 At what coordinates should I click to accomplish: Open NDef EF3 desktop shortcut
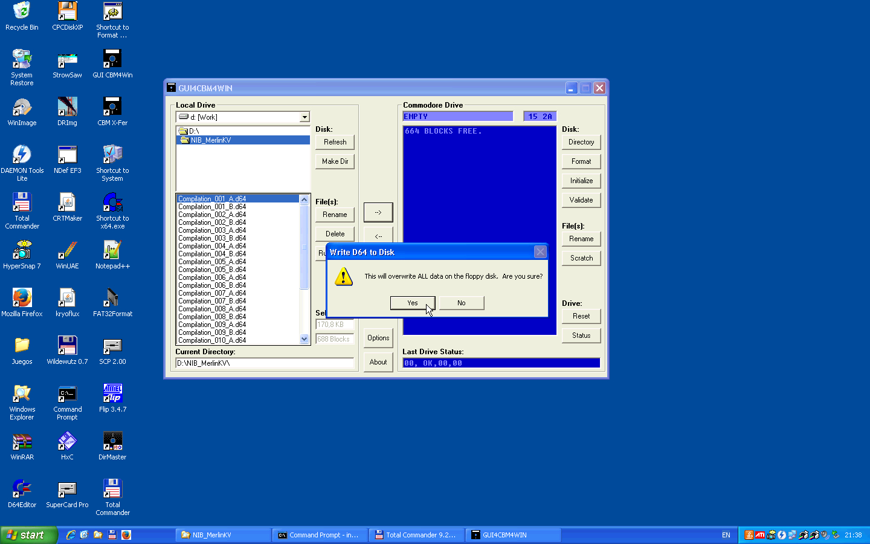[67, 160]
